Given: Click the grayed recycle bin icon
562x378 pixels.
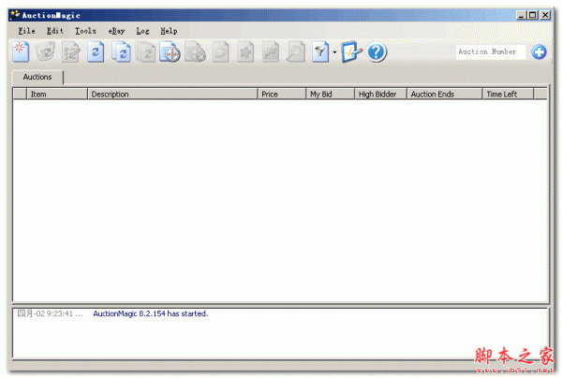Looking at the screenshot, I should (46, 52).
